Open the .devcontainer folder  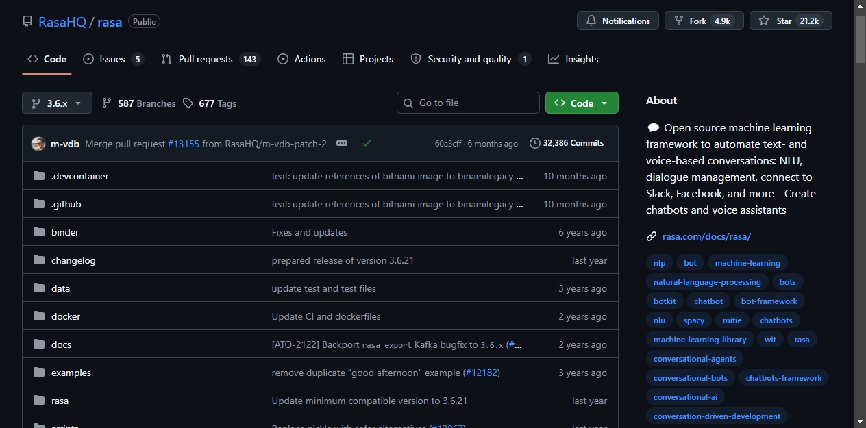(x=79, y=176)
